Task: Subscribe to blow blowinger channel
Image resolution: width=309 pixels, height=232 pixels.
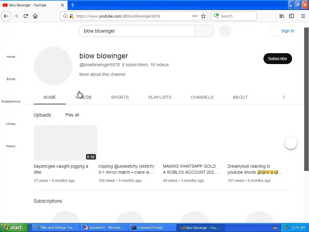Action: pyautogui.click(x=278, y=59)
